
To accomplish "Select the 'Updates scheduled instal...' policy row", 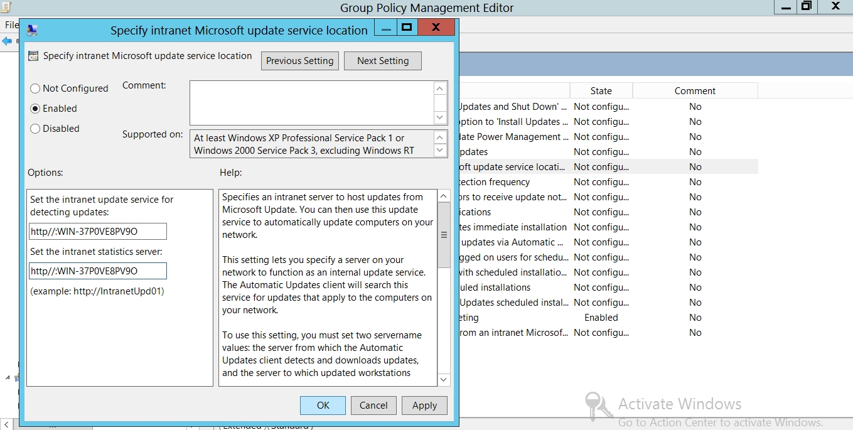I will (x=608, y=303).
